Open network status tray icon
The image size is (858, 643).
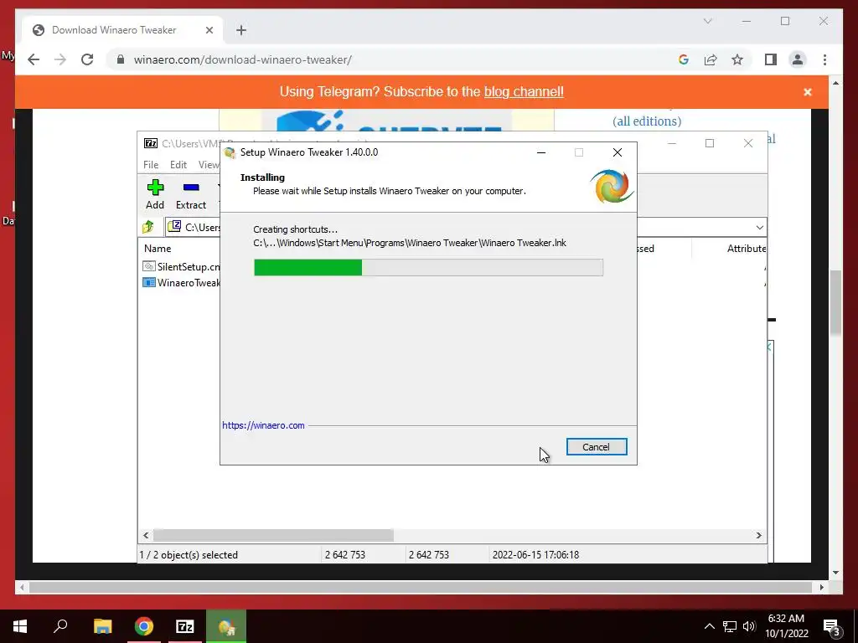pyautogui.click(x=730, y=626)
